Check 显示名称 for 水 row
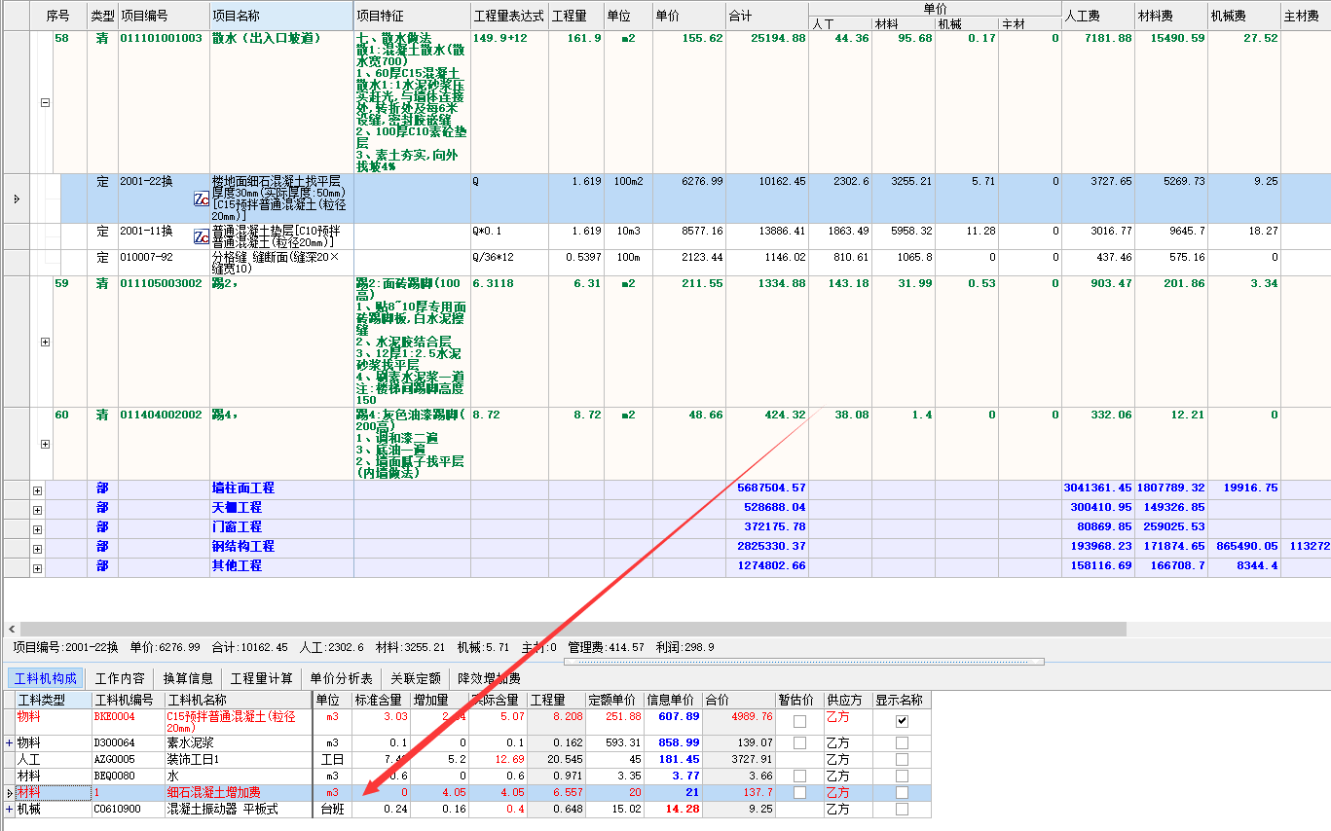Image resolution: width=1331 pixels, height=831 pixels. 902,776
